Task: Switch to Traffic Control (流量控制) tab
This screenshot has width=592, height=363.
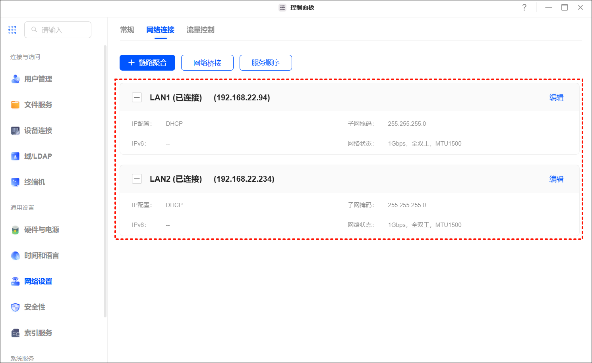Action: tap(200, 30)
